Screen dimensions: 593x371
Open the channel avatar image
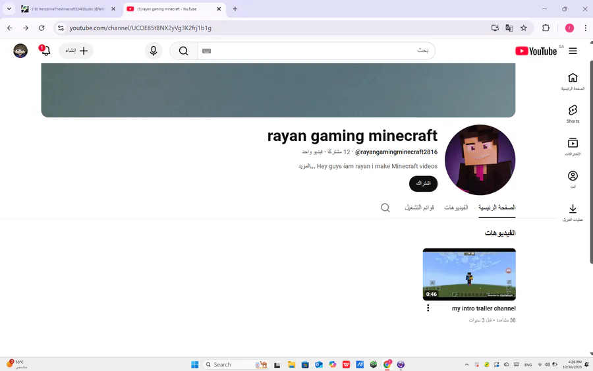(480, 160)
